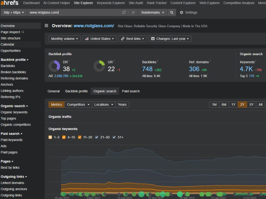The height and width of the screenshot is (199, 266).
Task: Uncheck the 1–3 keyword position checkbox
Action: pyautogui.click(x=50, y=137)
